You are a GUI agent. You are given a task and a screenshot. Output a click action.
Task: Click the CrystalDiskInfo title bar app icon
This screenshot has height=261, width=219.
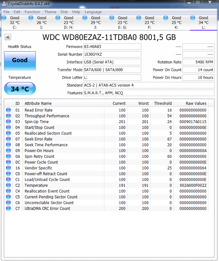(x=4, y=4)
